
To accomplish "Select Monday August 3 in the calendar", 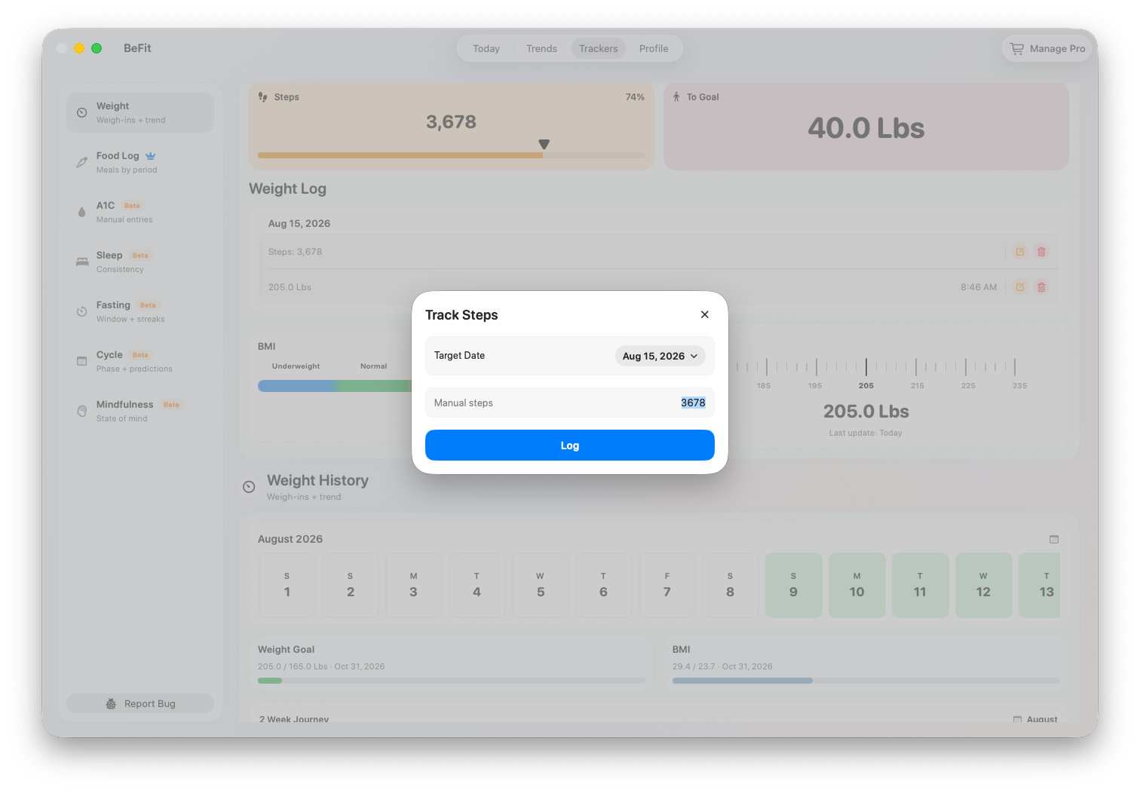I will click(414, 585).
